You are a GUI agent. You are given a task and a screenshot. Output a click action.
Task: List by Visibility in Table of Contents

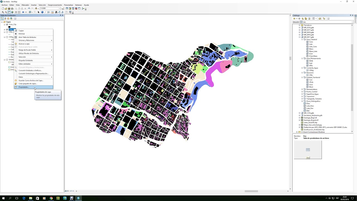tap(8, 18)
